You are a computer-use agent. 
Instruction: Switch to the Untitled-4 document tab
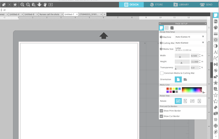pos(14,14)
